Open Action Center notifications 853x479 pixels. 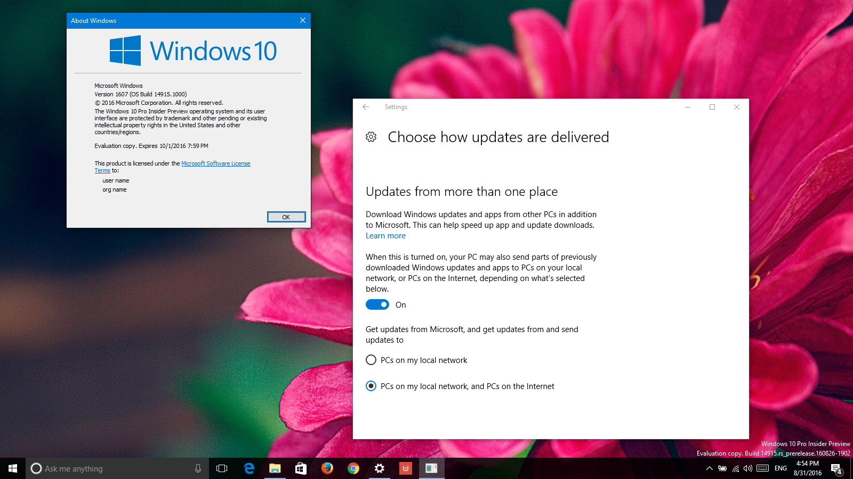(x=837, y=469)
